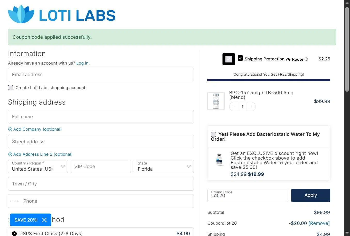Open the State dropdown showing Florida
The width and height of the screenshot is (350, 236).
coord(164,167)
